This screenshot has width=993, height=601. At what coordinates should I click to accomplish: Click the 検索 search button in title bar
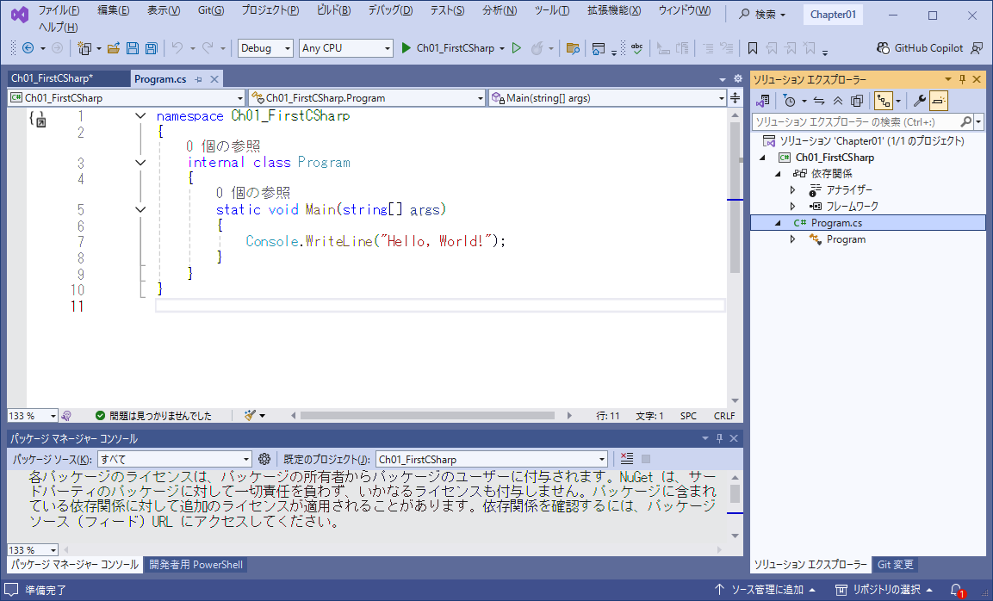[762, 14]
